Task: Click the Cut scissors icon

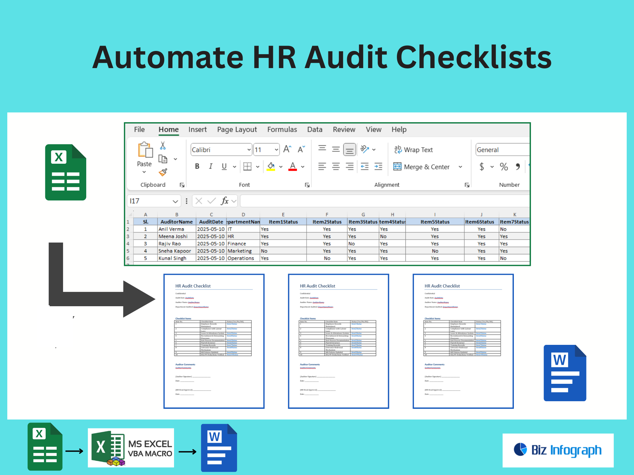Action: 163,146
